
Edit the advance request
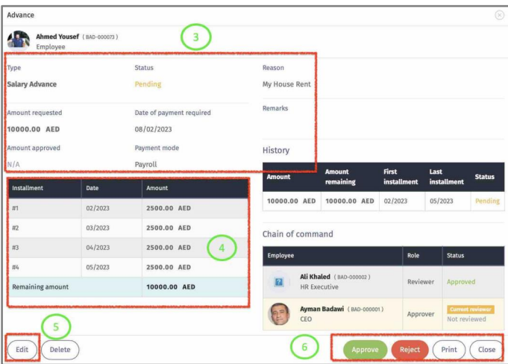tap(22, 349)
